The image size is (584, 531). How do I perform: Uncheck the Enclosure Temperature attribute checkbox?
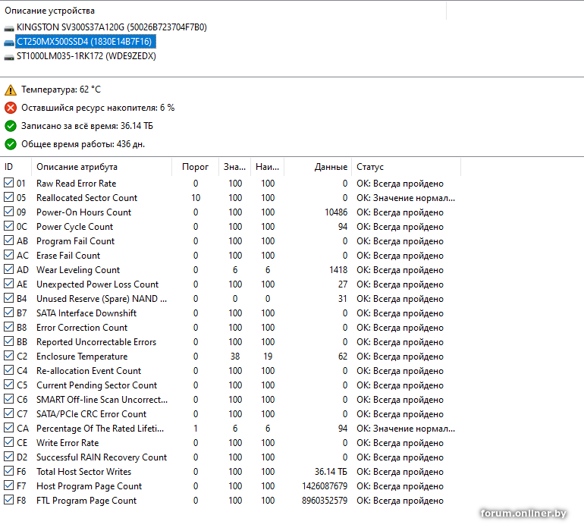pos(8,357)
